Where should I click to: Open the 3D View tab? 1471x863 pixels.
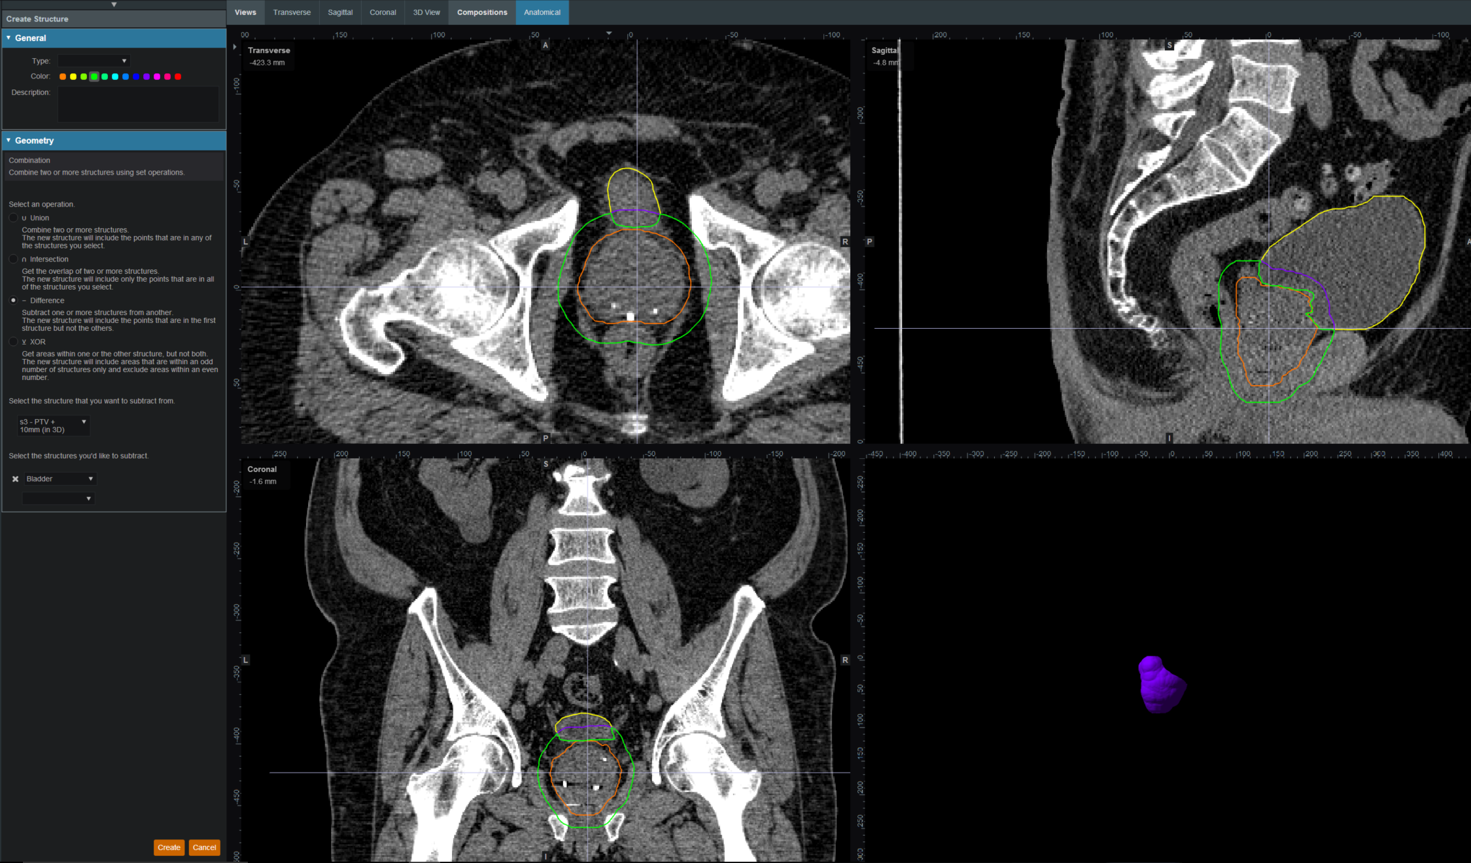pos(426,12)
